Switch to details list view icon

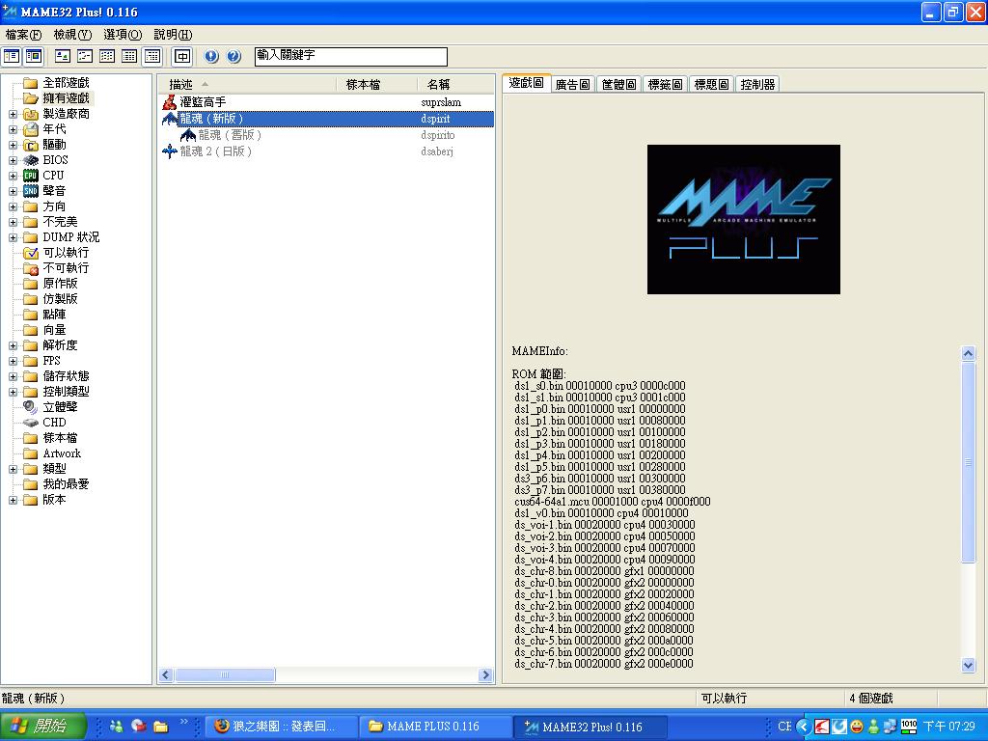tap(129, 57)
